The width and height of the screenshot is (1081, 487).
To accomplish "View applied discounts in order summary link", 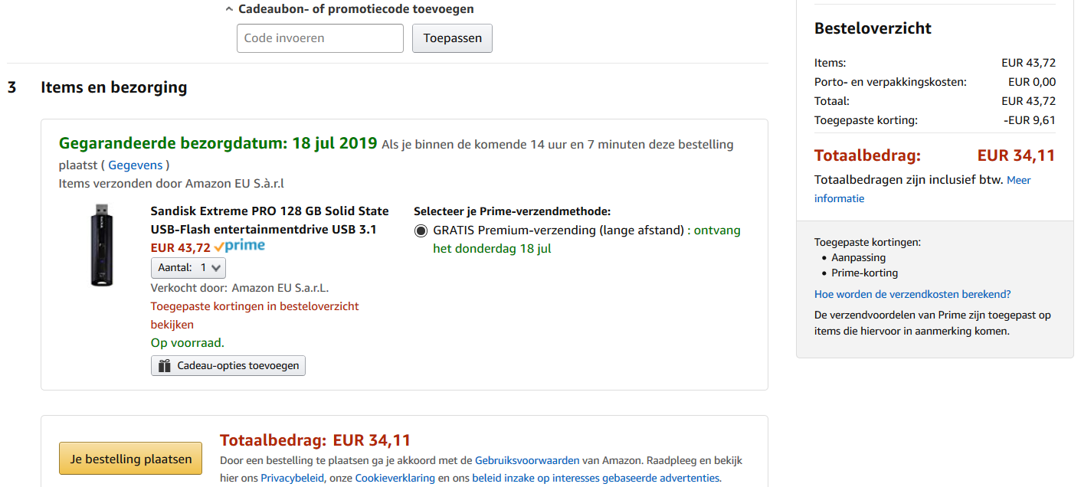I will [x=254, y=315].
